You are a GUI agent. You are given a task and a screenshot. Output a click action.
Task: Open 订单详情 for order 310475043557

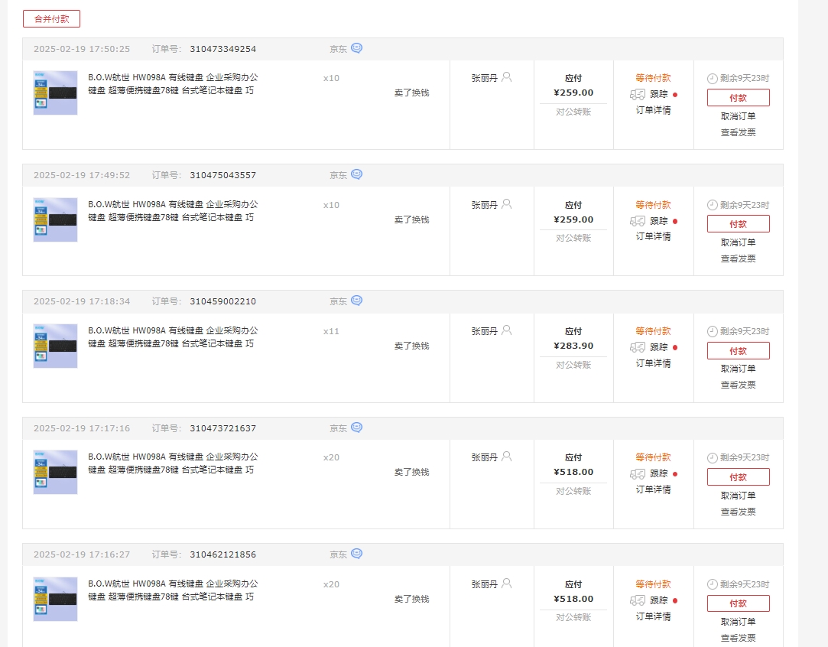[653, 236]
